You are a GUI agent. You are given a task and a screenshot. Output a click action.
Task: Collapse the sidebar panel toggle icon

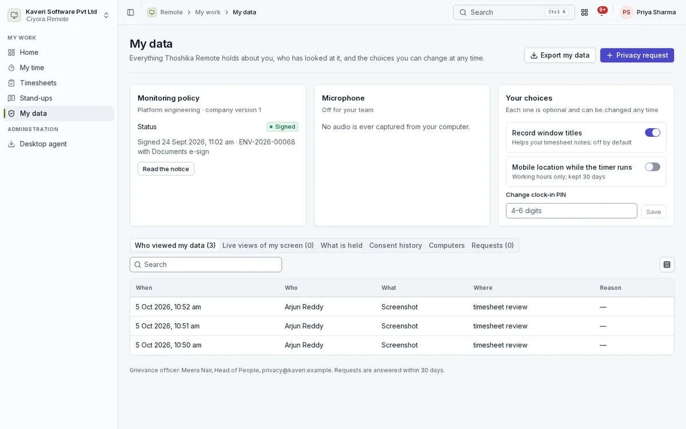(130, 12)
